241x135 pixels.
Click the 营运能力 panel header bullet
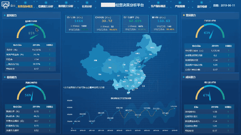click(184, 15)
